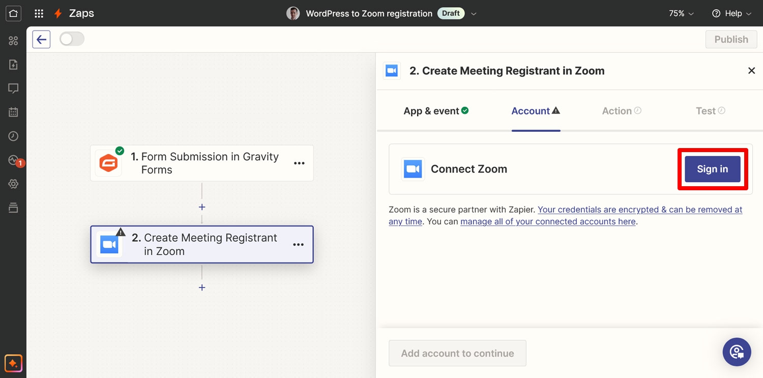Add a step between steps 1 and 2

pyautogui.click(x=202, y=207)
